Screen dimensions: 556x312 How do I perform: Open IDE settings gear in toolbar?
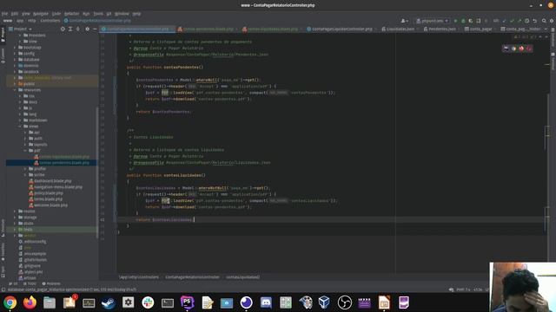pyautogui.click(x=552, y=21)
